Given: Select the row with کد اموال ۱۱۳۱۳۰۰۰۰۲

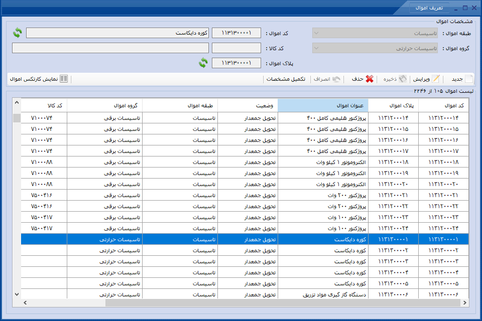Looking at the screenshot, I should (245, 251).
